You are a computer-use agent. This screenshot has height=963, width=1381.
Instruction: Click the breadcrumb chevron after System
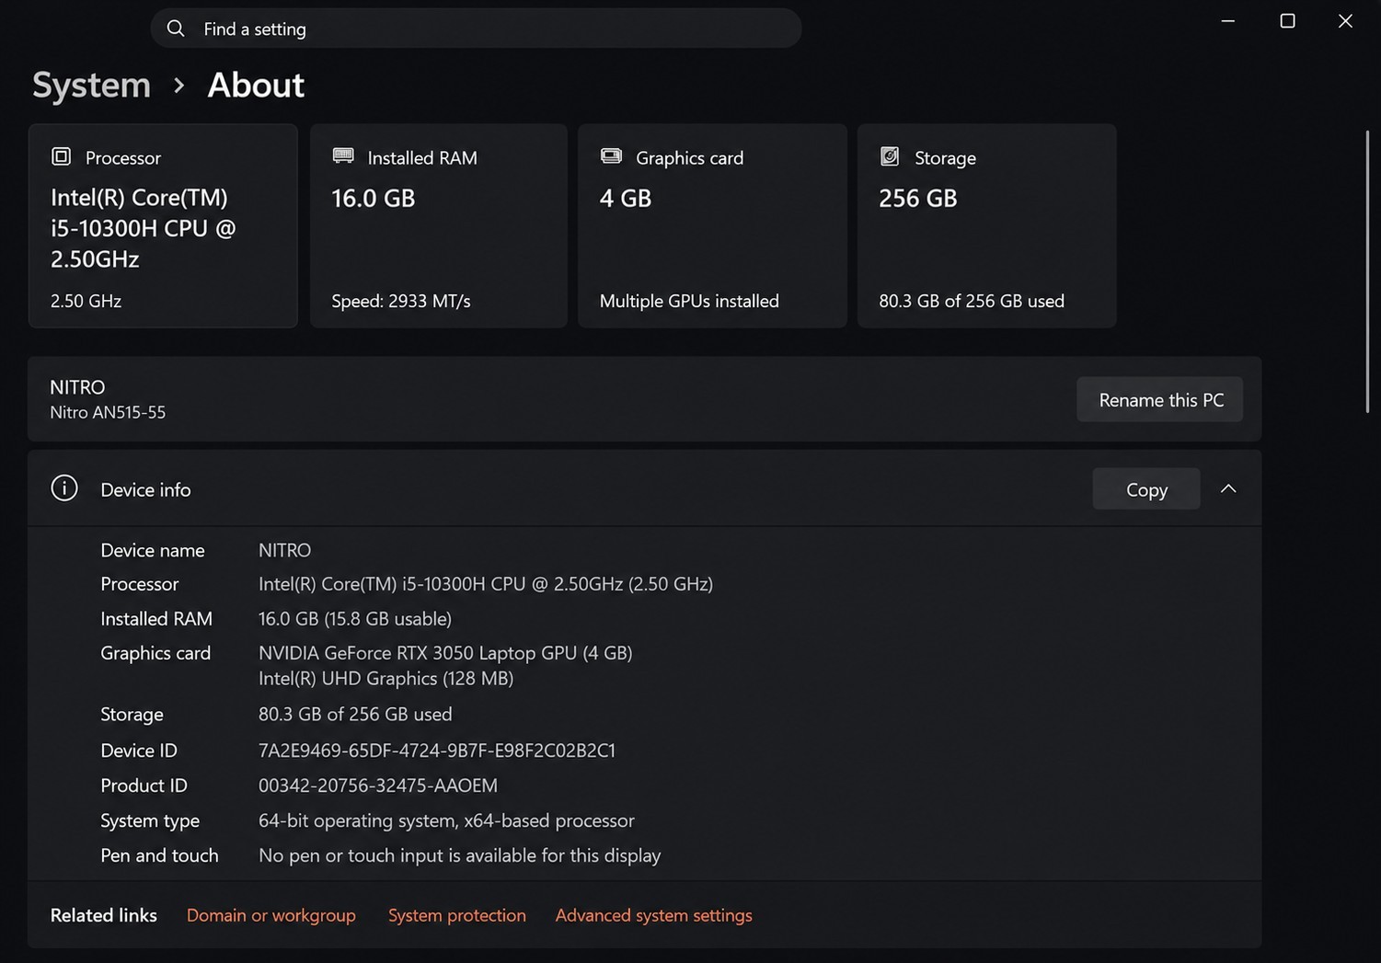(179, 86)
